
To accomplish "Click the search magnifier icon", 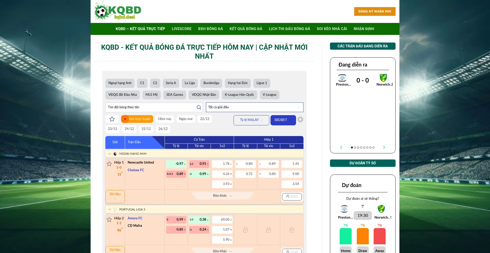I will [199, 107].
